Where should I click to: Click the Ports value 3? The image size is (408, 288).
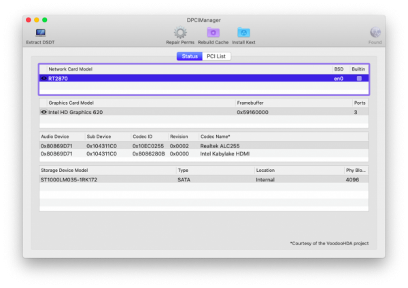(x=356, y=112)
